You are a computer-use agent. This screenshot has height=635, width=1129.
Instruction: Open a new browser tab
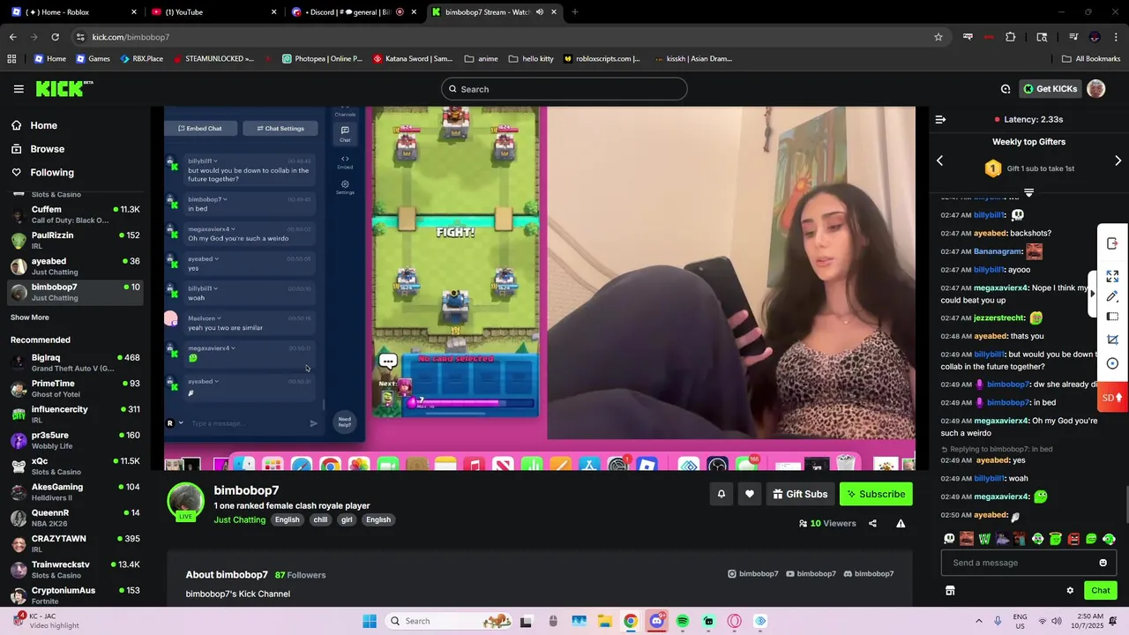click(x=575, y=12)
